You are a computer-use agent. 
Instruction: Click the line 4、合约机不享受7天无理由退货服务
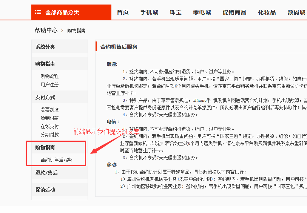(x=160, y=115)
